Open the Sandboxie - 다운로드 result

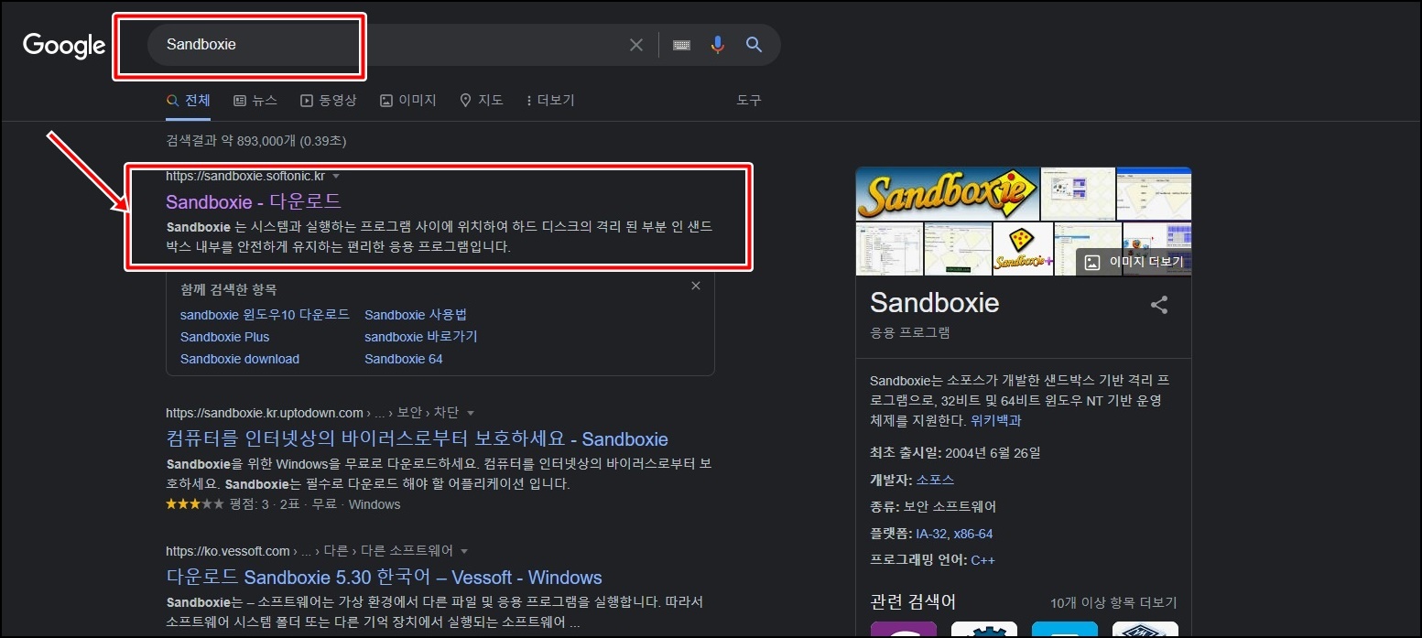pyautogui.click(x=254, y=201)
